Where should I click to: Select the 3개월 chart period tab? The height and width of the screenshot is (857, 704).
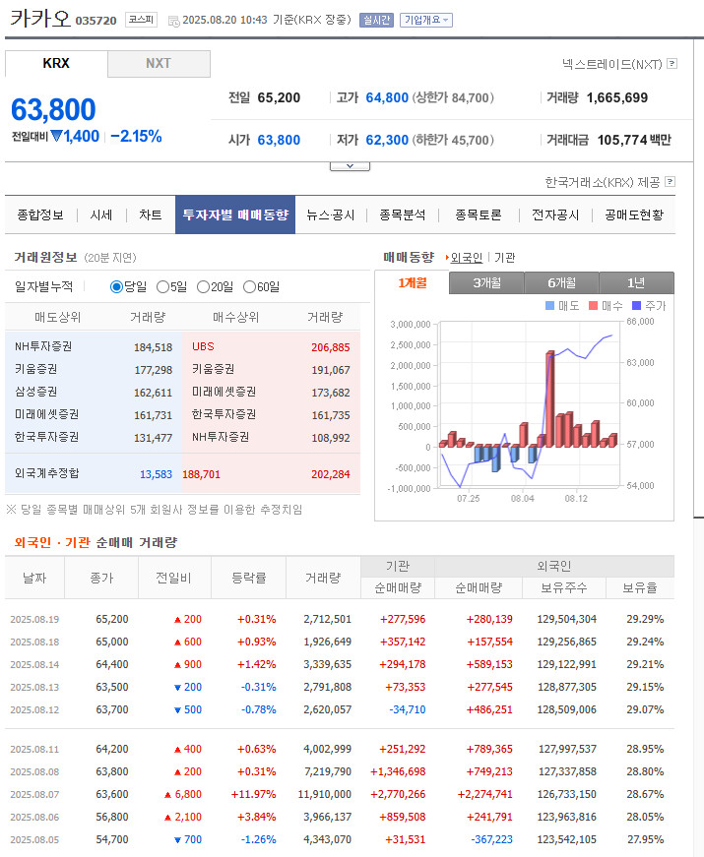click(486, 283)
